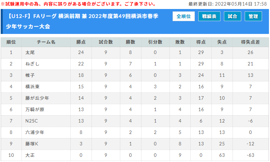Select team name 万騎が原

coord(35,109)
